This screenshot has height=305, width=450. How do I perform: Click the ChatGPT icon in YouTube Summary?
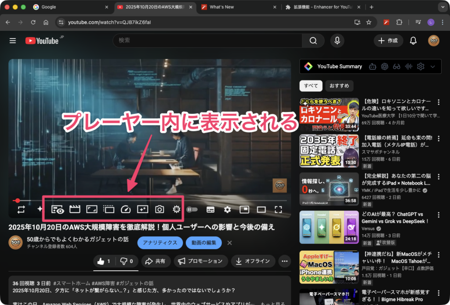[385, 66]
